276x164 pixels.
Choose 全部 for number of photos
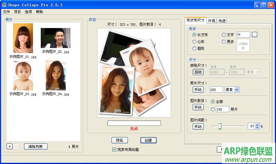(x=217, y=101)
